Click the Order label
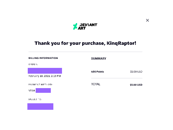The height and width of the screenshot is (130, 173). tap(33, 64)
